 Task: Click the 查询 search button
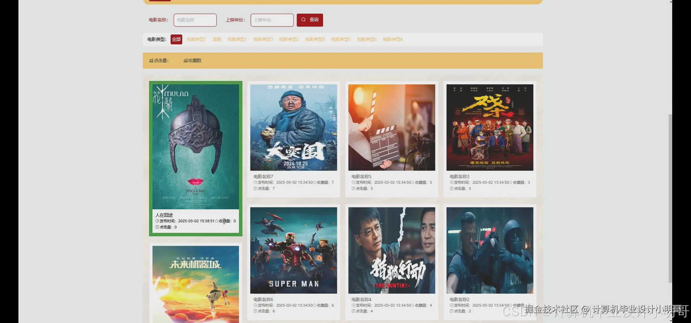point(310,20)
